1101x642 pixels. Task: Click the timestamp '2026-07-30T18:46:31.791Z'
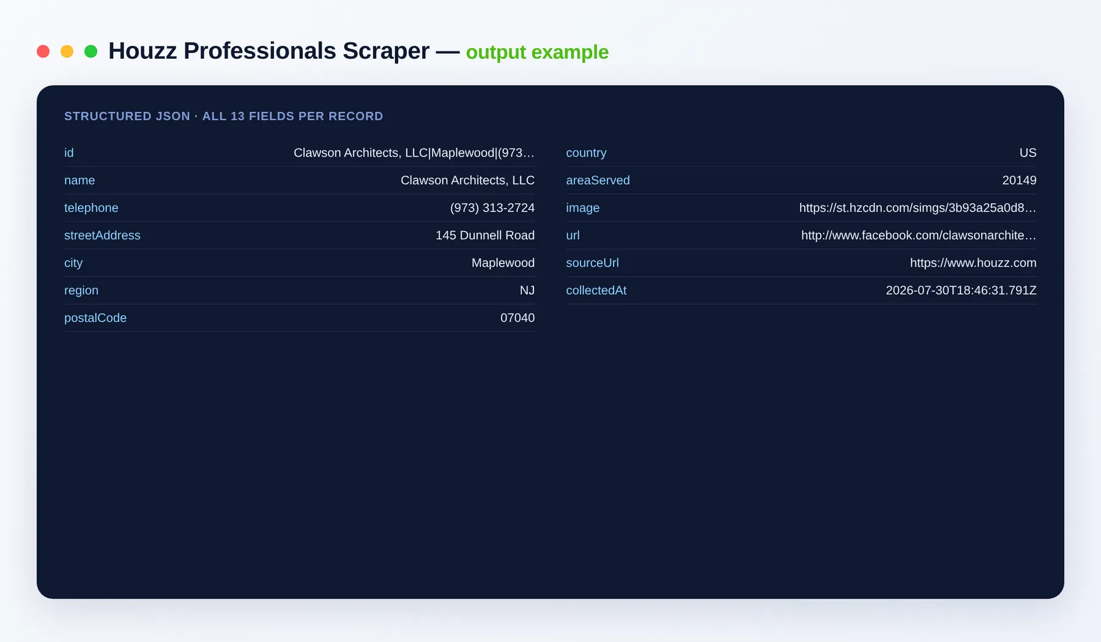(x=961, y=290)
